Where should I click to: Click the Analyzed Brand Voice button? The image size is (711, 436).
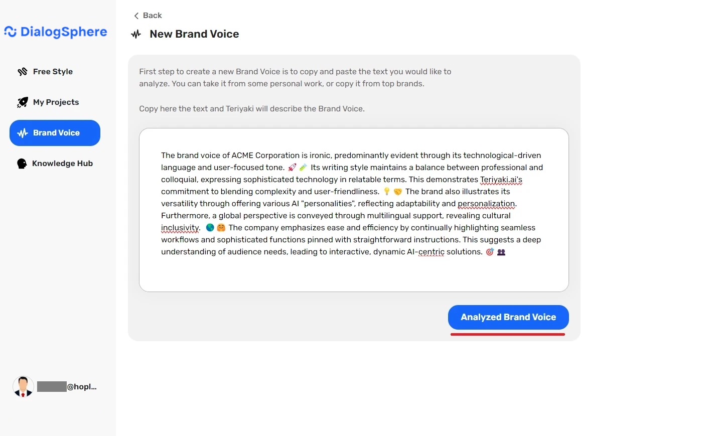508,317
